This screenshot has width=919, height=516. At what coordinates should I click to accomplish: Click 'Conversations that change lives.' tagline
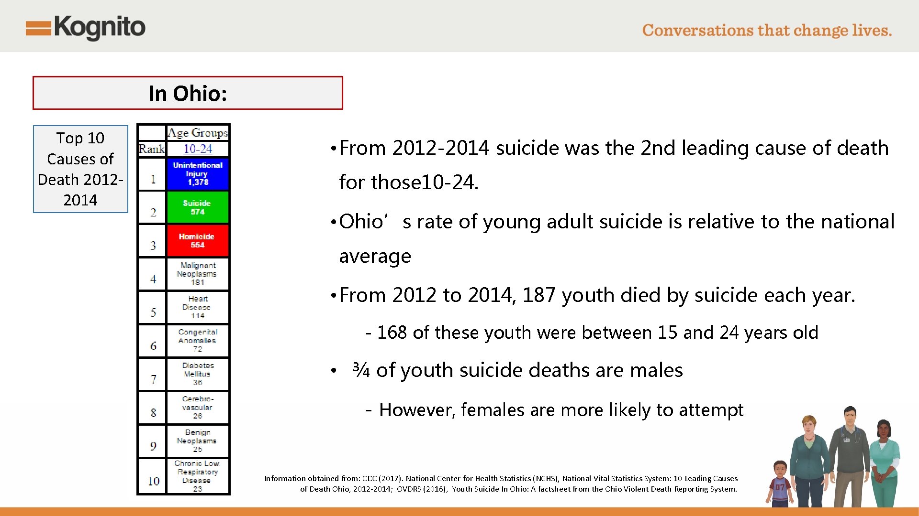pos(767,31)
